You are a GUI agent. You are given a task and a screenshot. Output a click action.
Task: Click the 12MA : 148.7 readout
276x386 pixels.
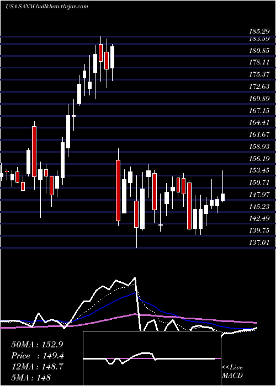[38, 367]
